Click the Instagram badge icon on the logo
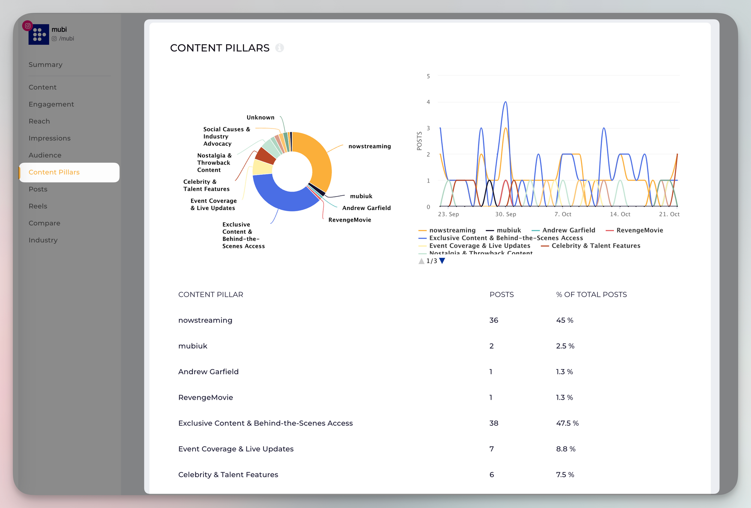The height and width of the screenshot is (508, 751). [27, 26]
